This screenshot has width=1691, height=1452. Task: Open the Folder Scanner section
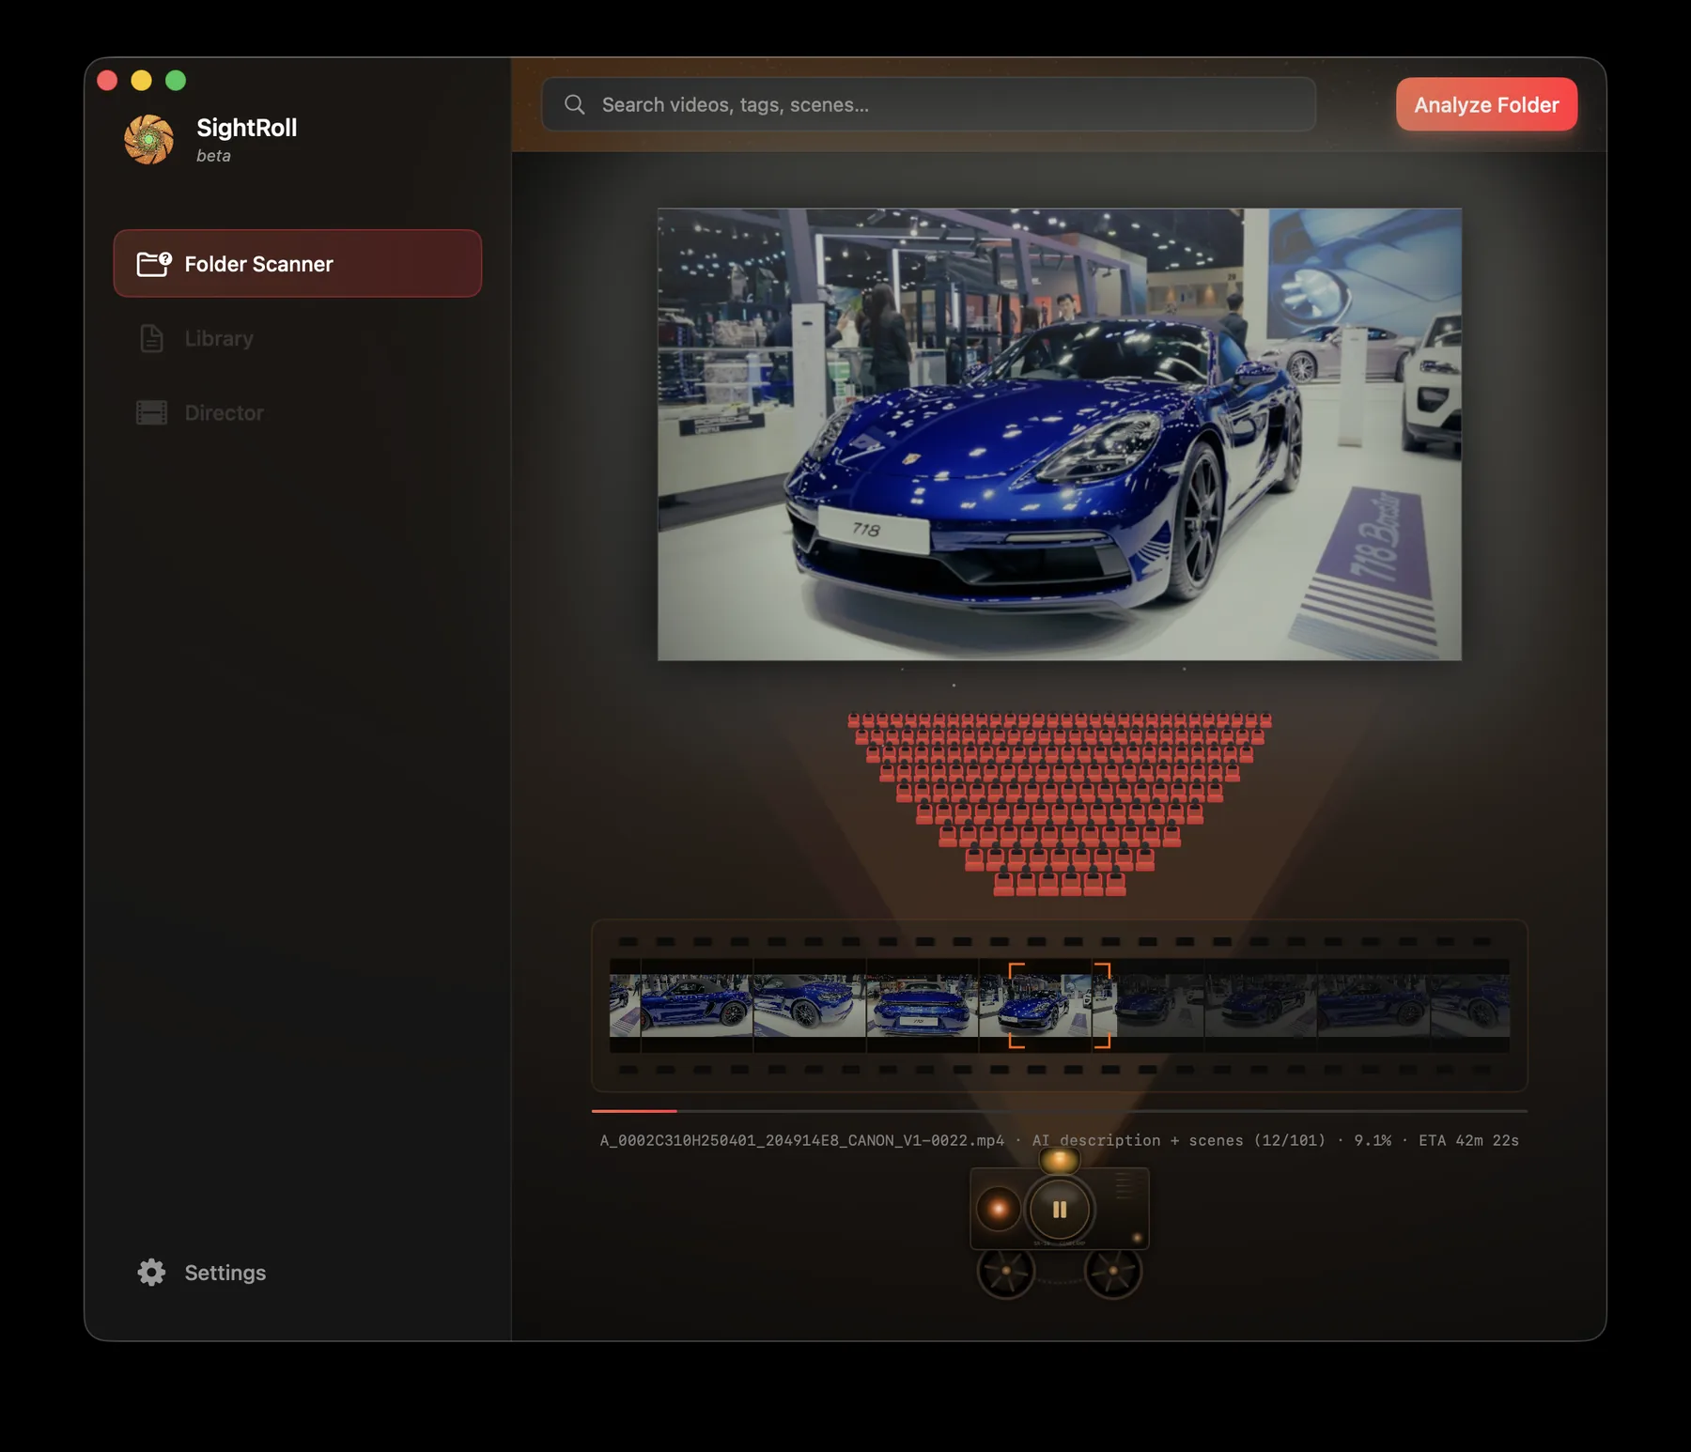coord(297,264)
